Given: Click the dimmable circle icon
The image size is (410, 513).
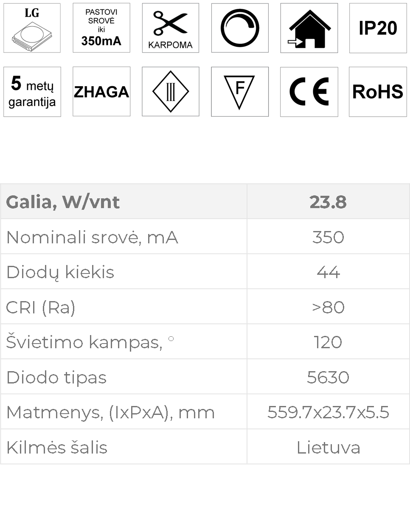Looking at the screenshot, I should tap(240, 28).
